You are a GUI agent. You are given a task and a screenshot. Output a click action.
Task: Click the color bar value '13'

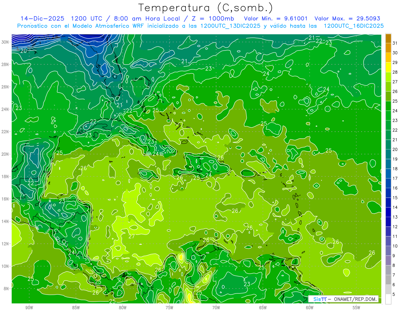395,217
